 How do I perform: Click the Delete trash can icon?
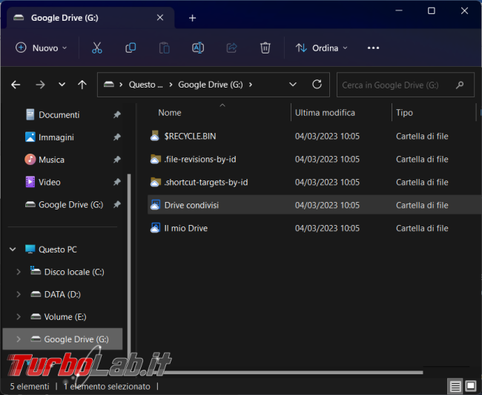(x=265, y=48)
